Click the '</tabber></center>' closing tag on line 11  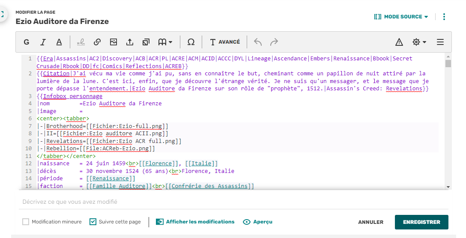point(66,156)
